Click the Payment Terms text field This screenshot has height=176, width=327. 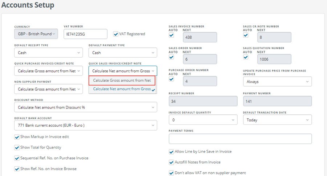[x=240, y=139]
